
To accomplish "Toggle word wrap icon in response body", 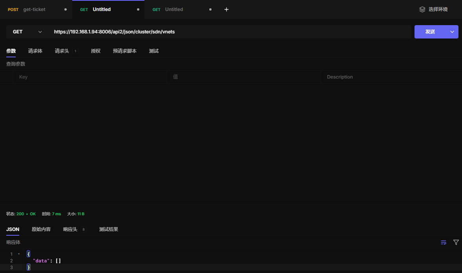I will [444, 242].
